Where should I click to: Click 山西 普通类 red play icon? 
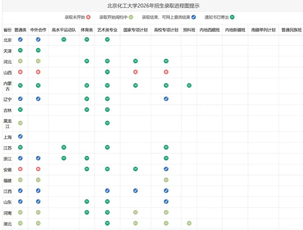click(x=20, y=72)
